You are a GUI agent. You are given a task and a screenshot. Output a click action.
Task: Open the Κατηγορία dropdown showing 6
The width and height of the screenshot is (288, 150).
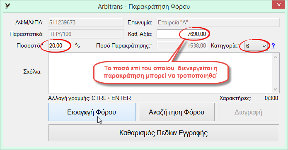[x=256, y=46]
